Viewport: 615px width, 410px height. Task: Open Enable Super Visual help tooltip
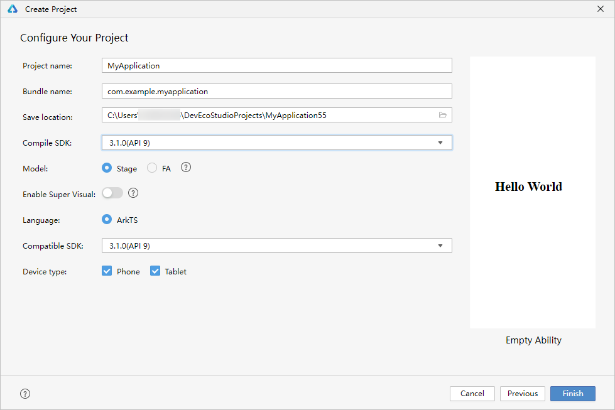coord(133,193)
